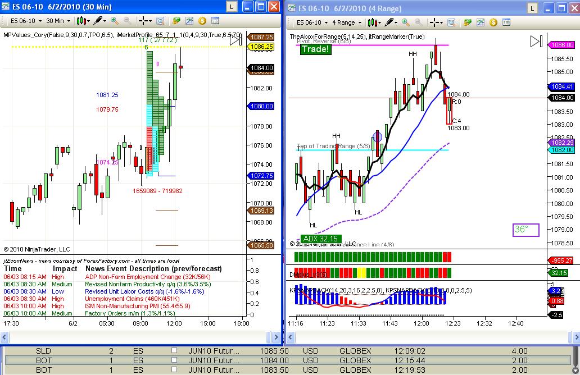Click zoom out magnifier in 30 Min window
580x375 pixels.
[x=127, y=21]
